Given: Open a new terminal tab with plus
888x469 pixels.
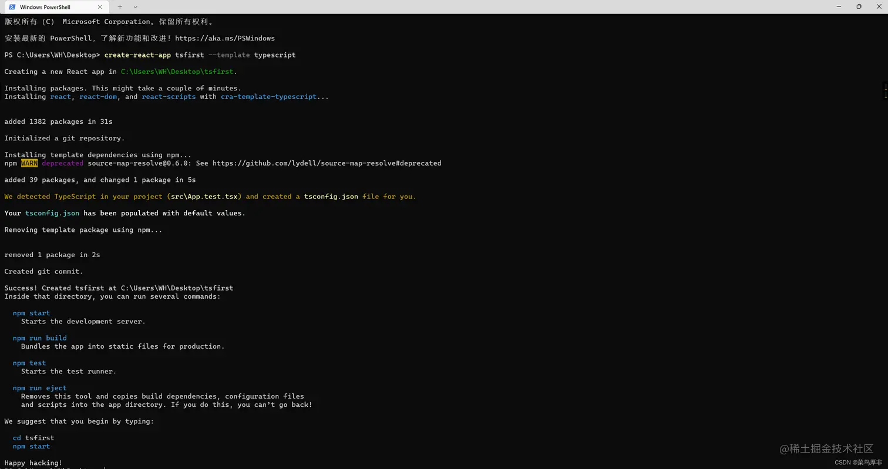Looking at the screenshot, I should click(120, 7).
